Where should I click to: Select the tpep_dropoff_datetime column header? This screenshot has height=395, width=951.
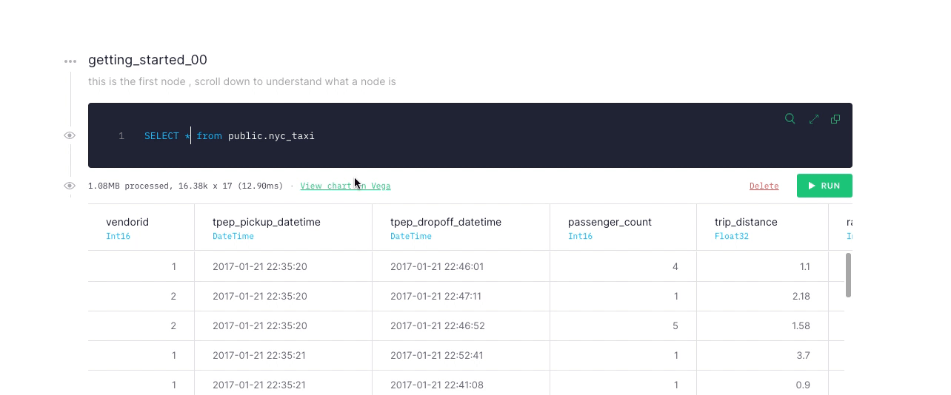click(445, 222)
